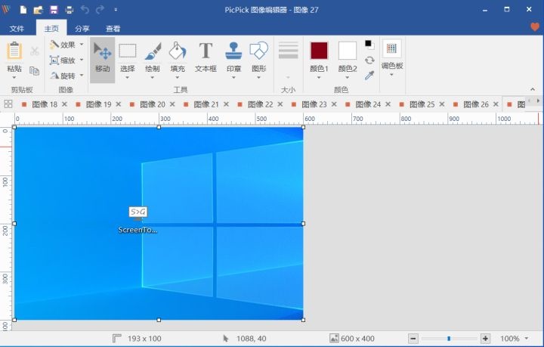Switch to the 图像 21 document tab
Image resolution: width=544 pixels, height=347 pixels.
206,104
